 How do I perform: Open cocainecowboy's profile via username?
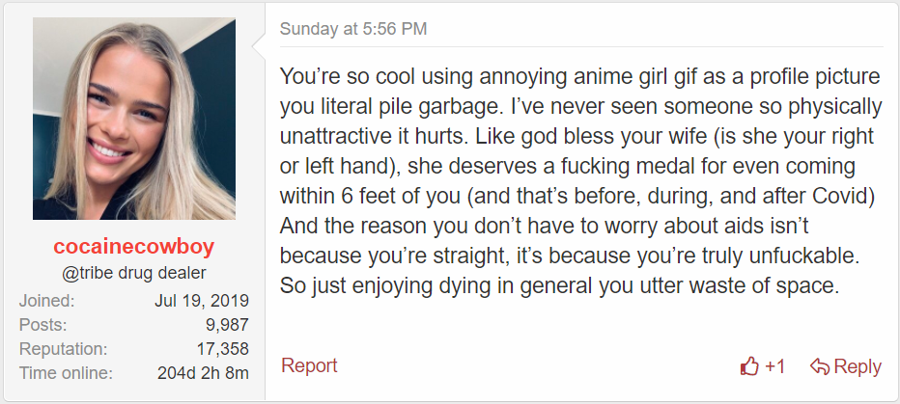pos(133,247)
